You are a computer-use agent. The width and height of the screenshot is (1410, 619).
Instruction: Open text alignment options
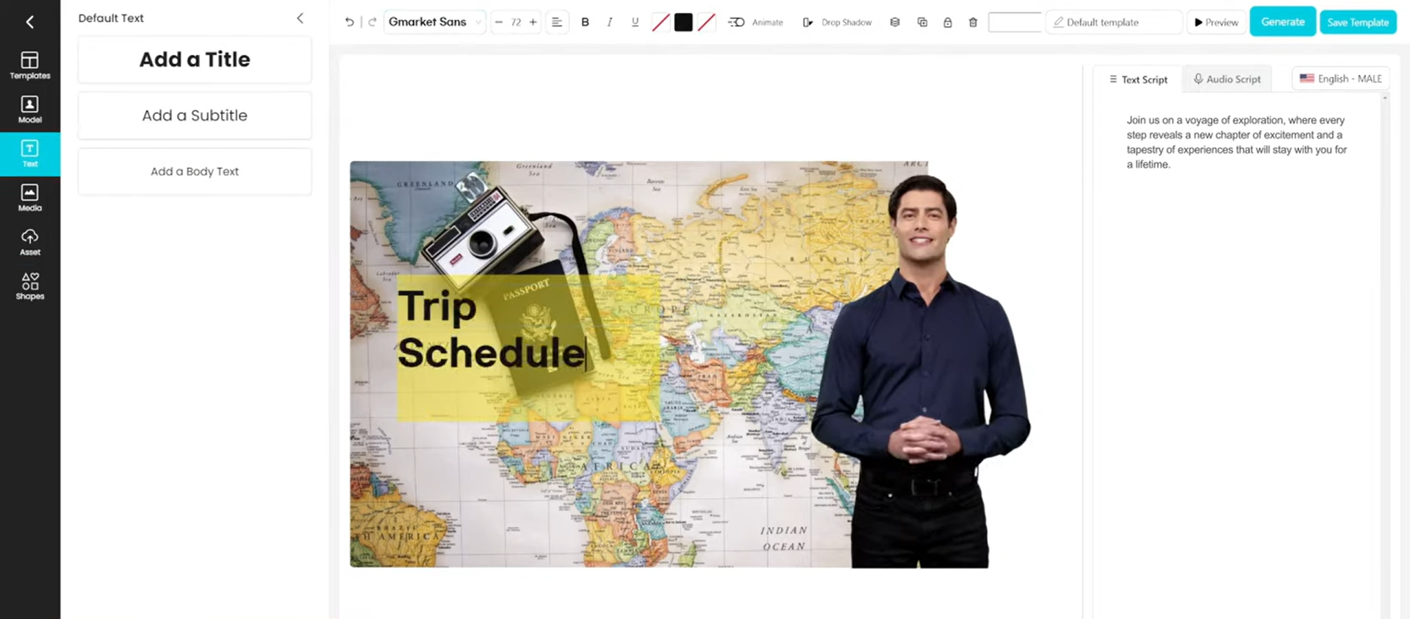(x=557, y=22)
